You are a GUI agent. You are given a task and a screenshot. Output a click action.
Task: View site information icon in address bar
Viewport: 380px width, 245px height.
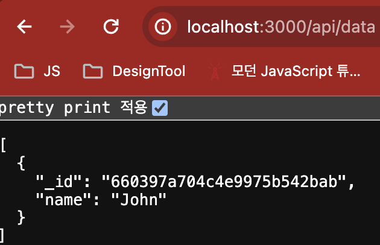(163, 27)
